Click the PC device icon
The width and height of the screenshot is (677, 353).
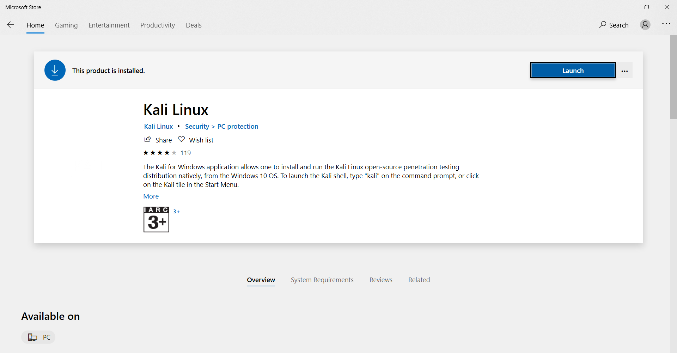pyautogui.click(x=33, y=337)
